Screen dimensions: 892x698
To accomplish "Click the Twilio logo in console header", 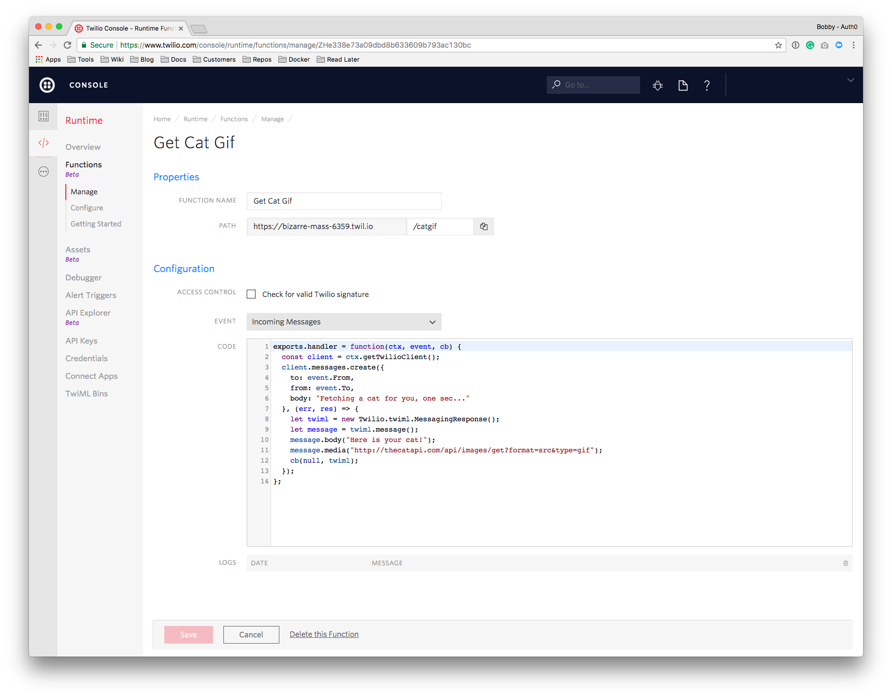I will (47, 85).
